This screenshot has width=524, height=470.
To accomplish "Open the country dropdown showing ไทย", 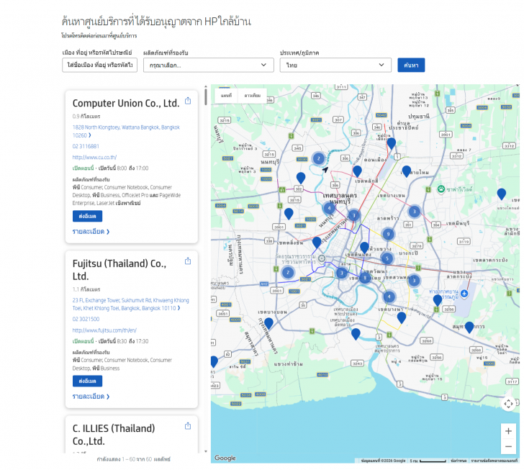I will (335, 65).
